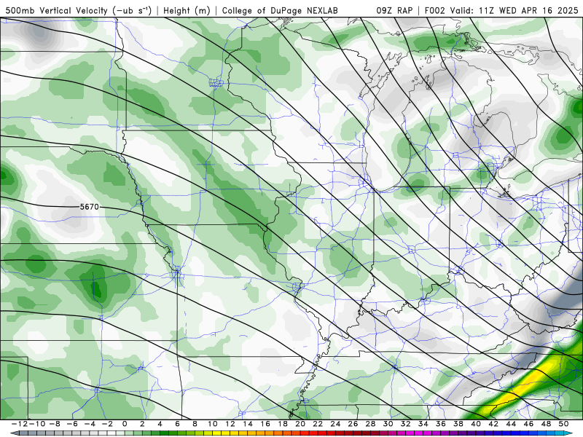Click the 36 color scale label
This screenshot has height=437, width=583.
point(441,424)
